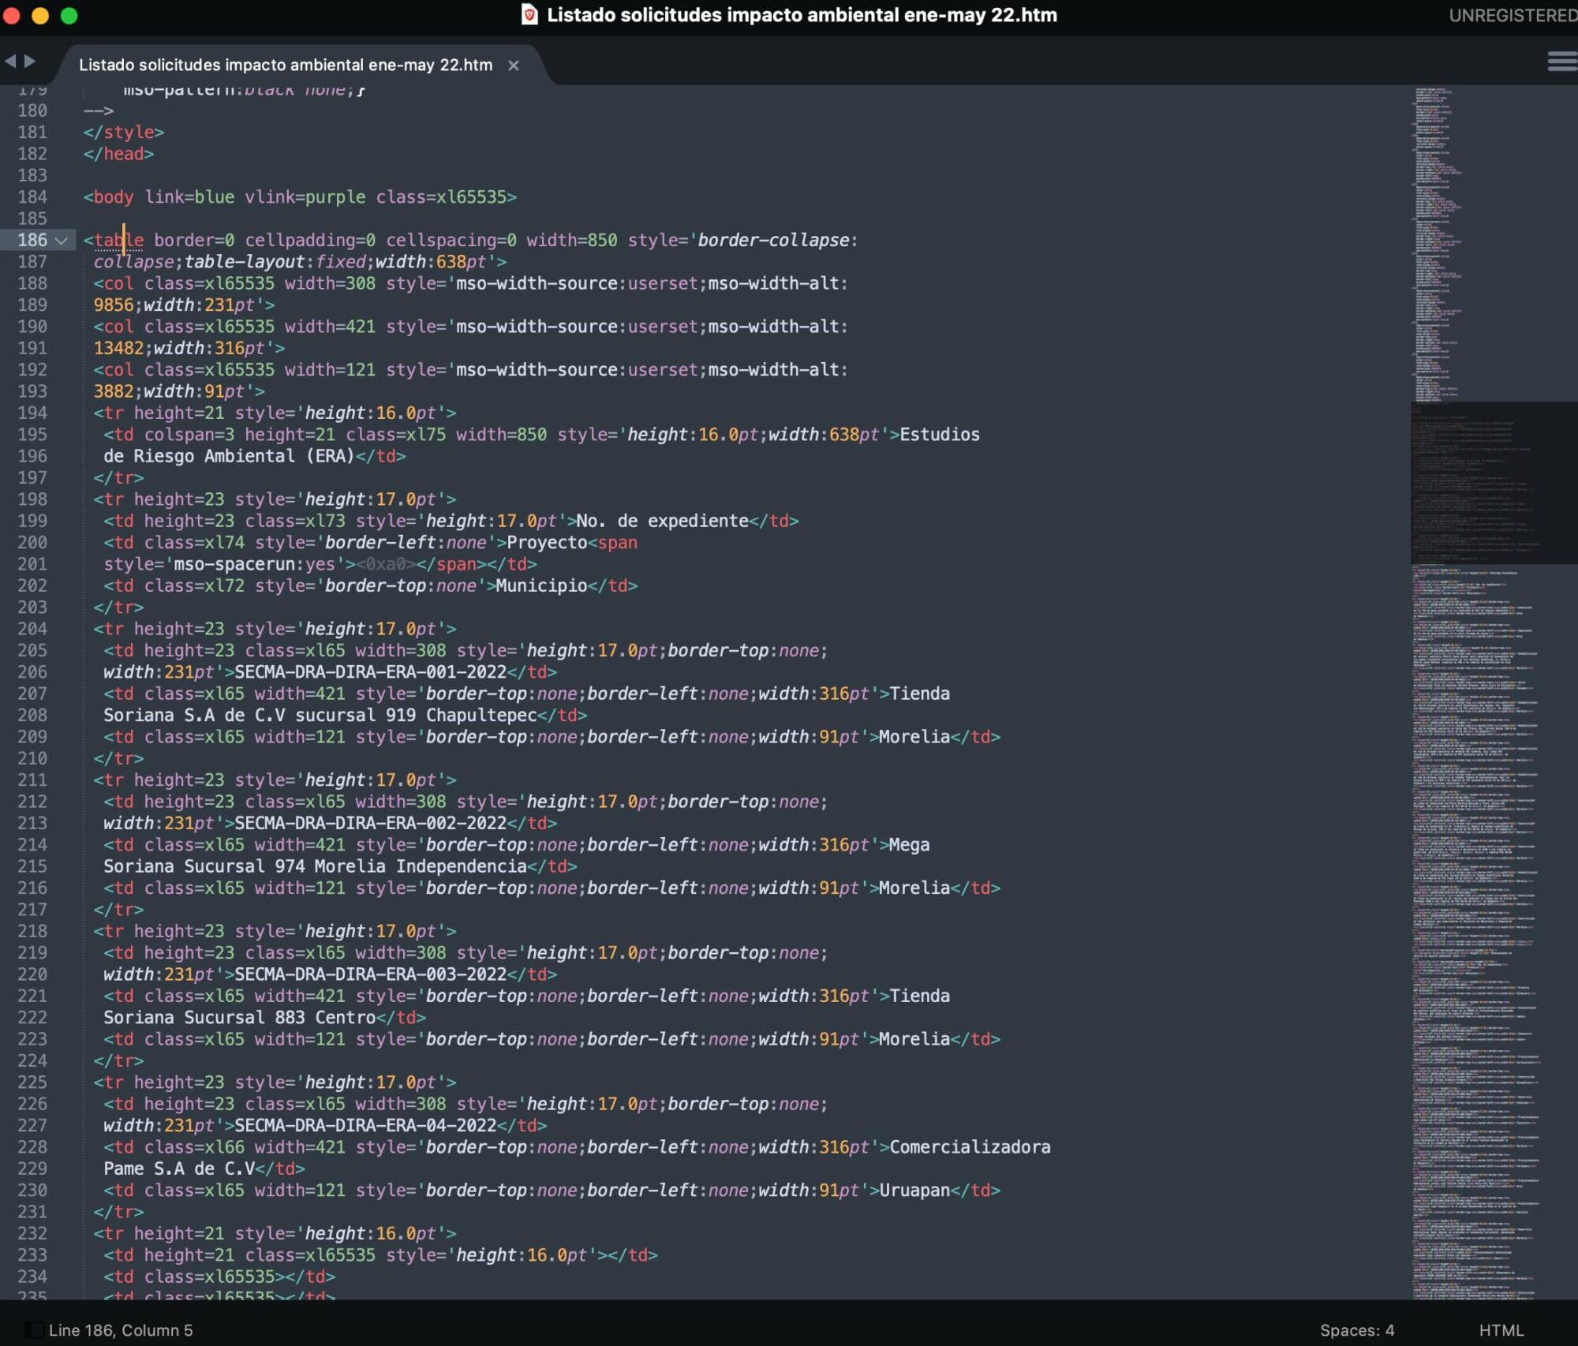Screen dimensions: 1578x1346
Task: Click the closing style tag on line 181
Action: tap(124, 132)
